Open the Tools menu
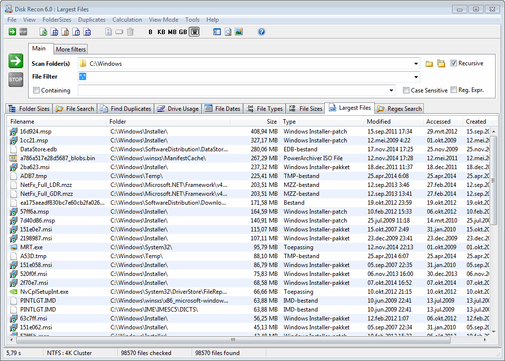505x361 pixels. [x=192, y=20]
